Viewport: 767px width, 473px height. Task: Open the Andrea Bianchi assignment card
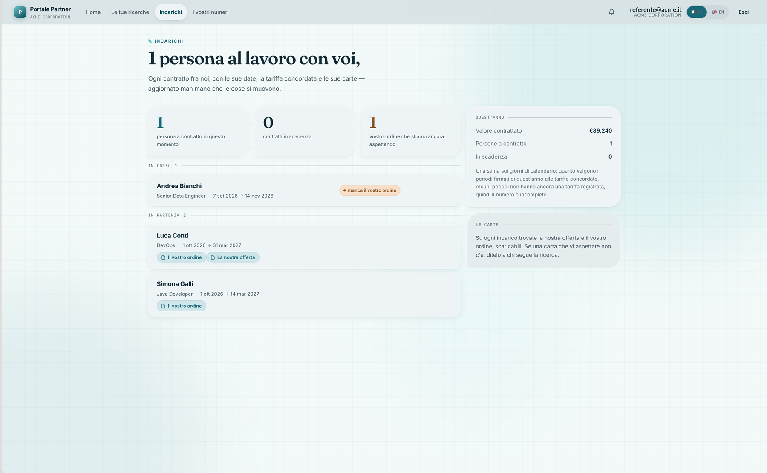(304, 190)
